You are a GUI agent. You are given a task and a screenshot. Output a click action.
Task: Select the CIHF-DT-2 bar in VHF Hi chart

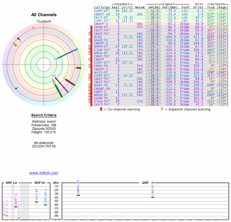[45, 205]
